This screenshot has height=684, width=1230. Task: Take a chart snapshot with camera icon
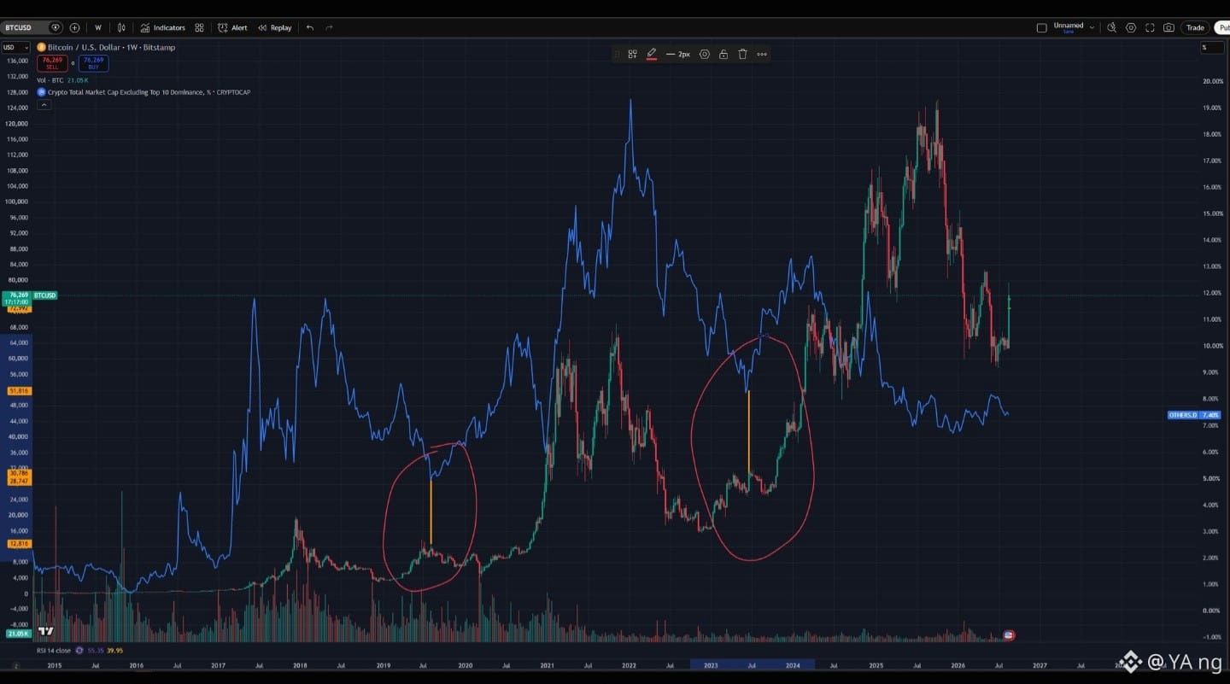click(x=1168, y=28)
